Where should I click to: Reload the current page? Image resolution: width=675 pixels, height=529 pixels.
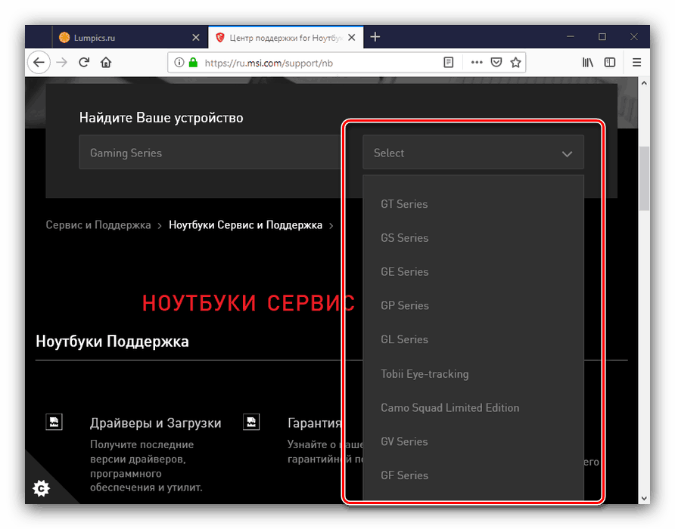[x=84, y=63]
